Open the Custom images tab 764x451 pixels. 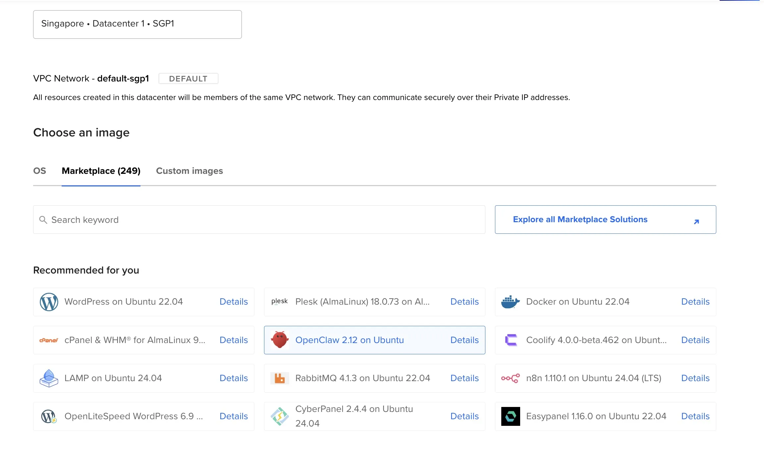click(189, 171)
